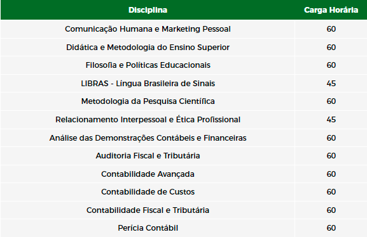Click 60 hours for Comunicação Humana
The height and width of the screenshot is (237, 367).
click(x=331, y=29)
